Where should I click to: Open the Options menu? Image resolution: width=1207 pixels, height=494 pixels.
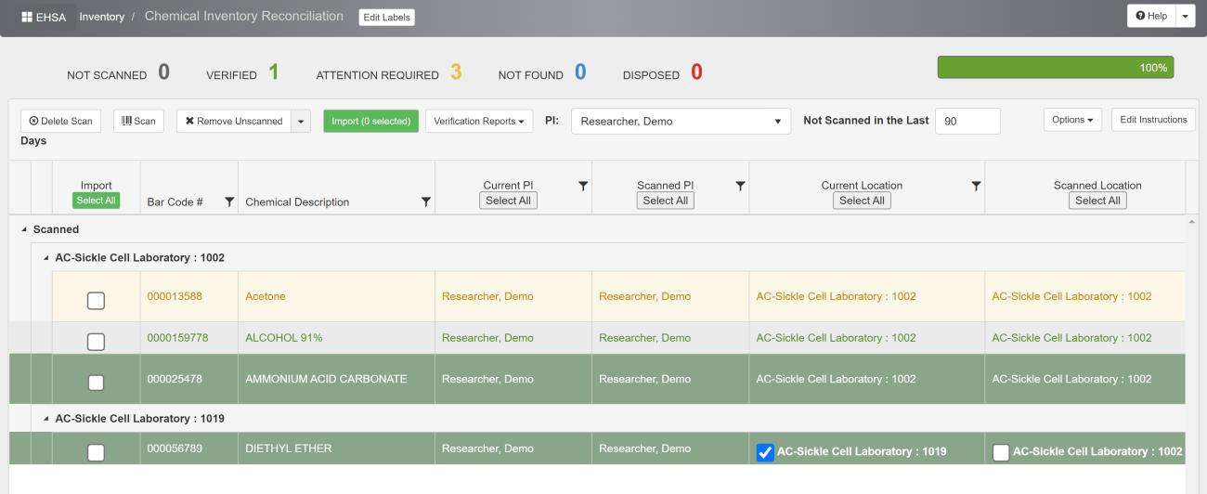1076,120
